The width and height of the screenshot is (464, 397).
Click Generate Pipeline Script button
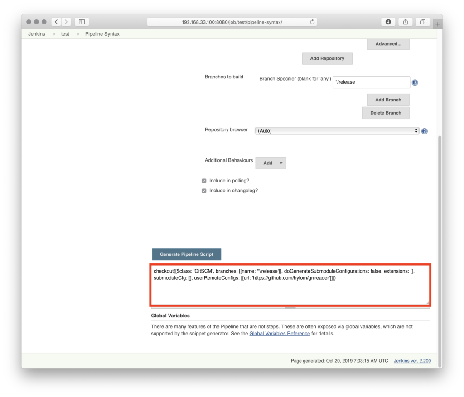tap(186, 254)
